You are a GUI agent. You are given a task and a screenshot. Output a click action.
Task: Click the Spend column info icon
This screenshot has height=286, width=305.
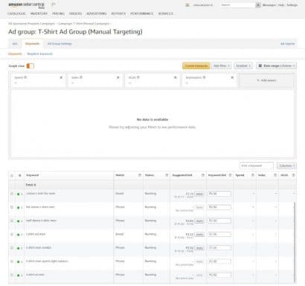tap(253, 175)
